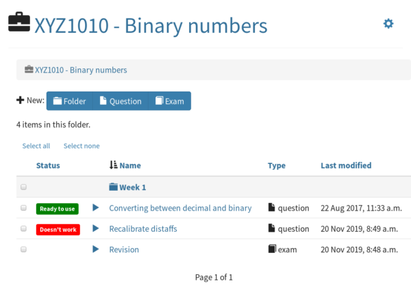The image size is (411, 294).
Task: Click the question file icon for Recalibrate distaffs
Action: coord(271,228)
